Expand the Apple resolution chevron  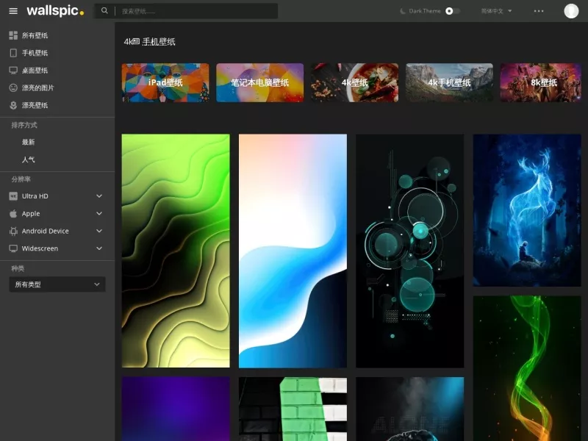[99, 213]
